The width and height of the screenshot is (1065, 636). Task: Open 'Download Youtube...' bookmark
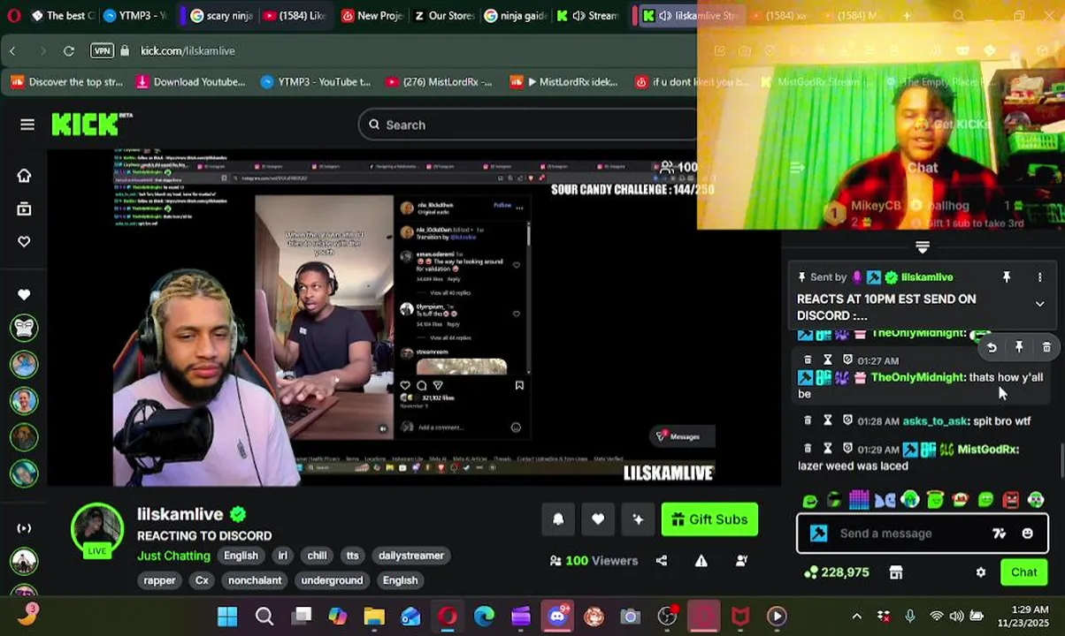pos(190,82)
